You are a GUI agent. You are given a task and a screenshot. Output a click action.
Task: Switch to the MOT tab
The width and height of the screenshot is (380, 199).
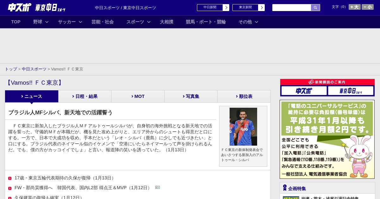[138, 96]
